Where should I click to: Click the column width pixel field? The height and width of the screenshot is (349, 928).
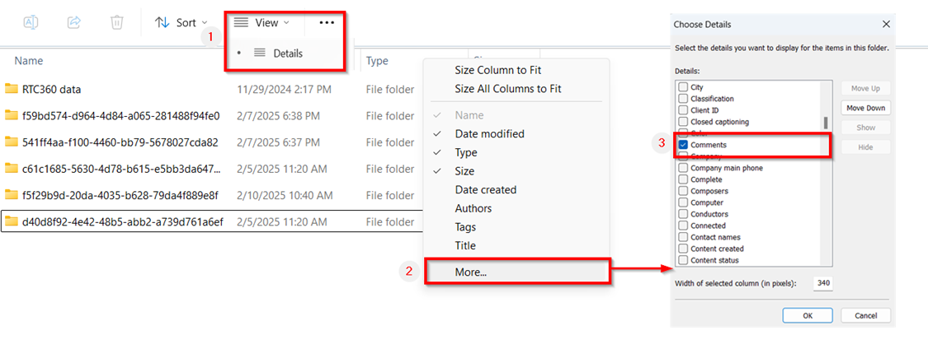[x=822, y=283]
